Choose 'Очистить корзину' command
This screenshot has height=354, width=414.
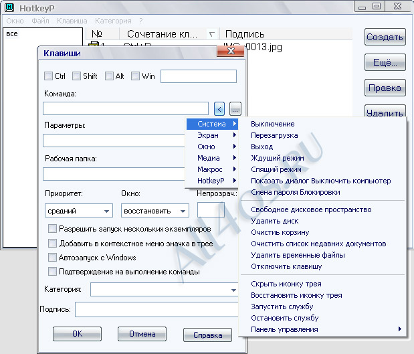click(322, 232)
